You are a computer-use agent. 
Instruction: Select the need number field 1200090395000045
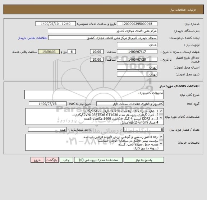pyautogui.click(x=137, y=24)
